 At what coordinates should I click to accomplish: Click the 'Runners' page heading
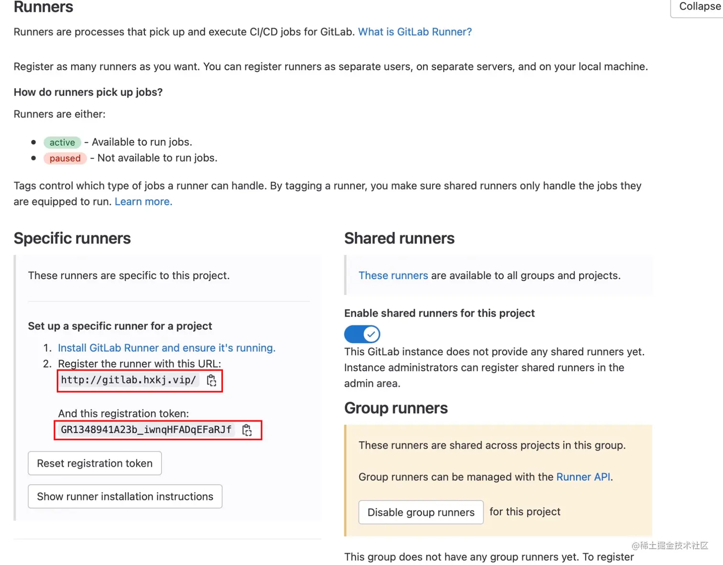(44, 7)
